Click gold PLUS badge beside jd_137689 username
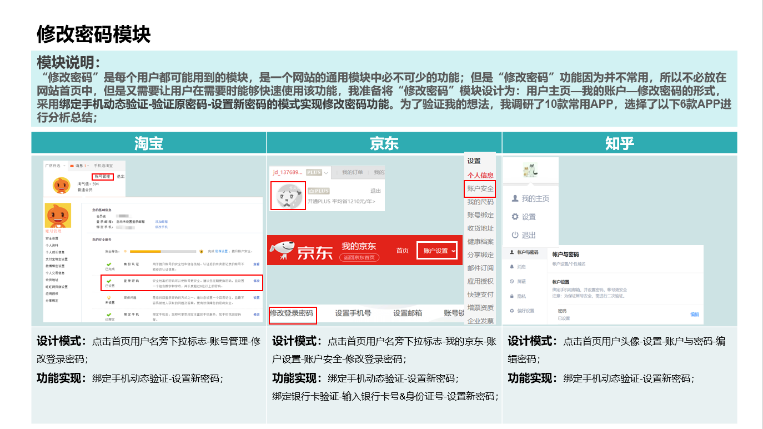This screenshot has width=763, height=429. tap(314, 173)
